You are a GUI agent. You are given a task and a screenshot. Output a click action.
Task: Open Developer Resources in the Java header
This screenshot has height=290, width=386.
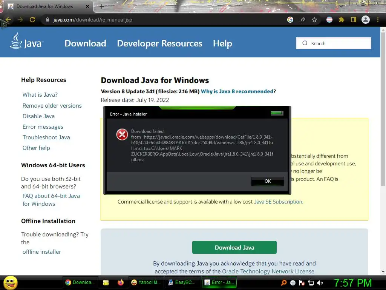159,43
